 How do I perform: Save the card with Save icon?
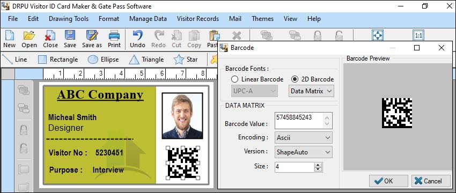tap(70, 35)
